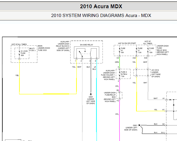This screenshot has width=177, height=141.
Task: Click the yellow wire from the SH-AWD fuse
Action: (x=19, y=77)
